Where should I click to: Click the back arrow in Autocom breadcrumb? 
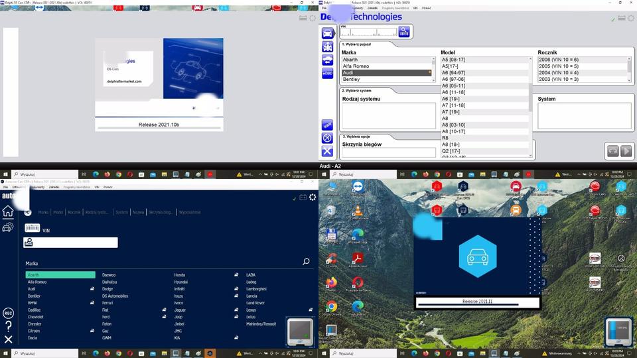[x=28, y=212]
